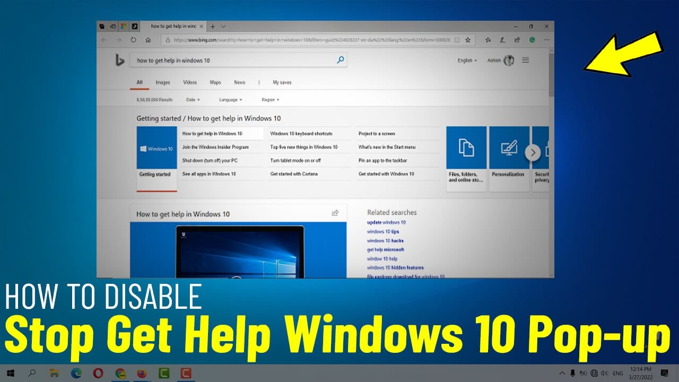Expand the Language filter dropdown
This screenshot has height=382, width=679.
click(x=230, y=99)
